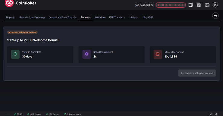The width and height of the screenshot is (223, 116).
Task: Click the Activated, waiting for deposit button
Action: pyautogui.click(x=197, y=73)
